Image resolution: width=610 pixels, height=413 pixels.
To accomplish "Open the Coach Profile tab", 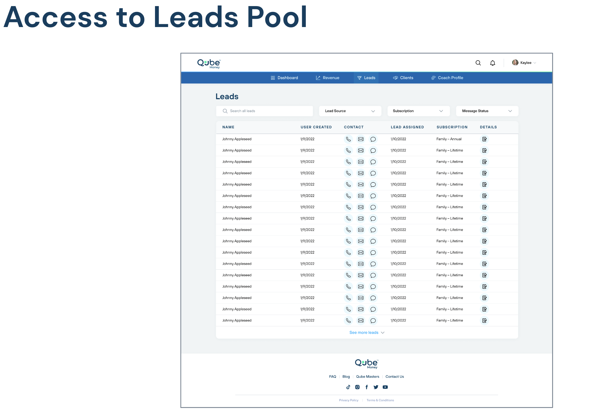I will click(x=447, y=78).
